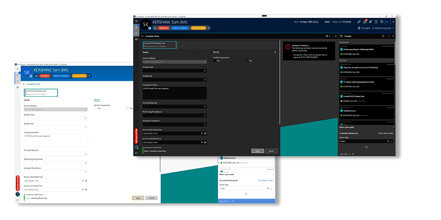Search Sample Type in dark window

point(205,71)
